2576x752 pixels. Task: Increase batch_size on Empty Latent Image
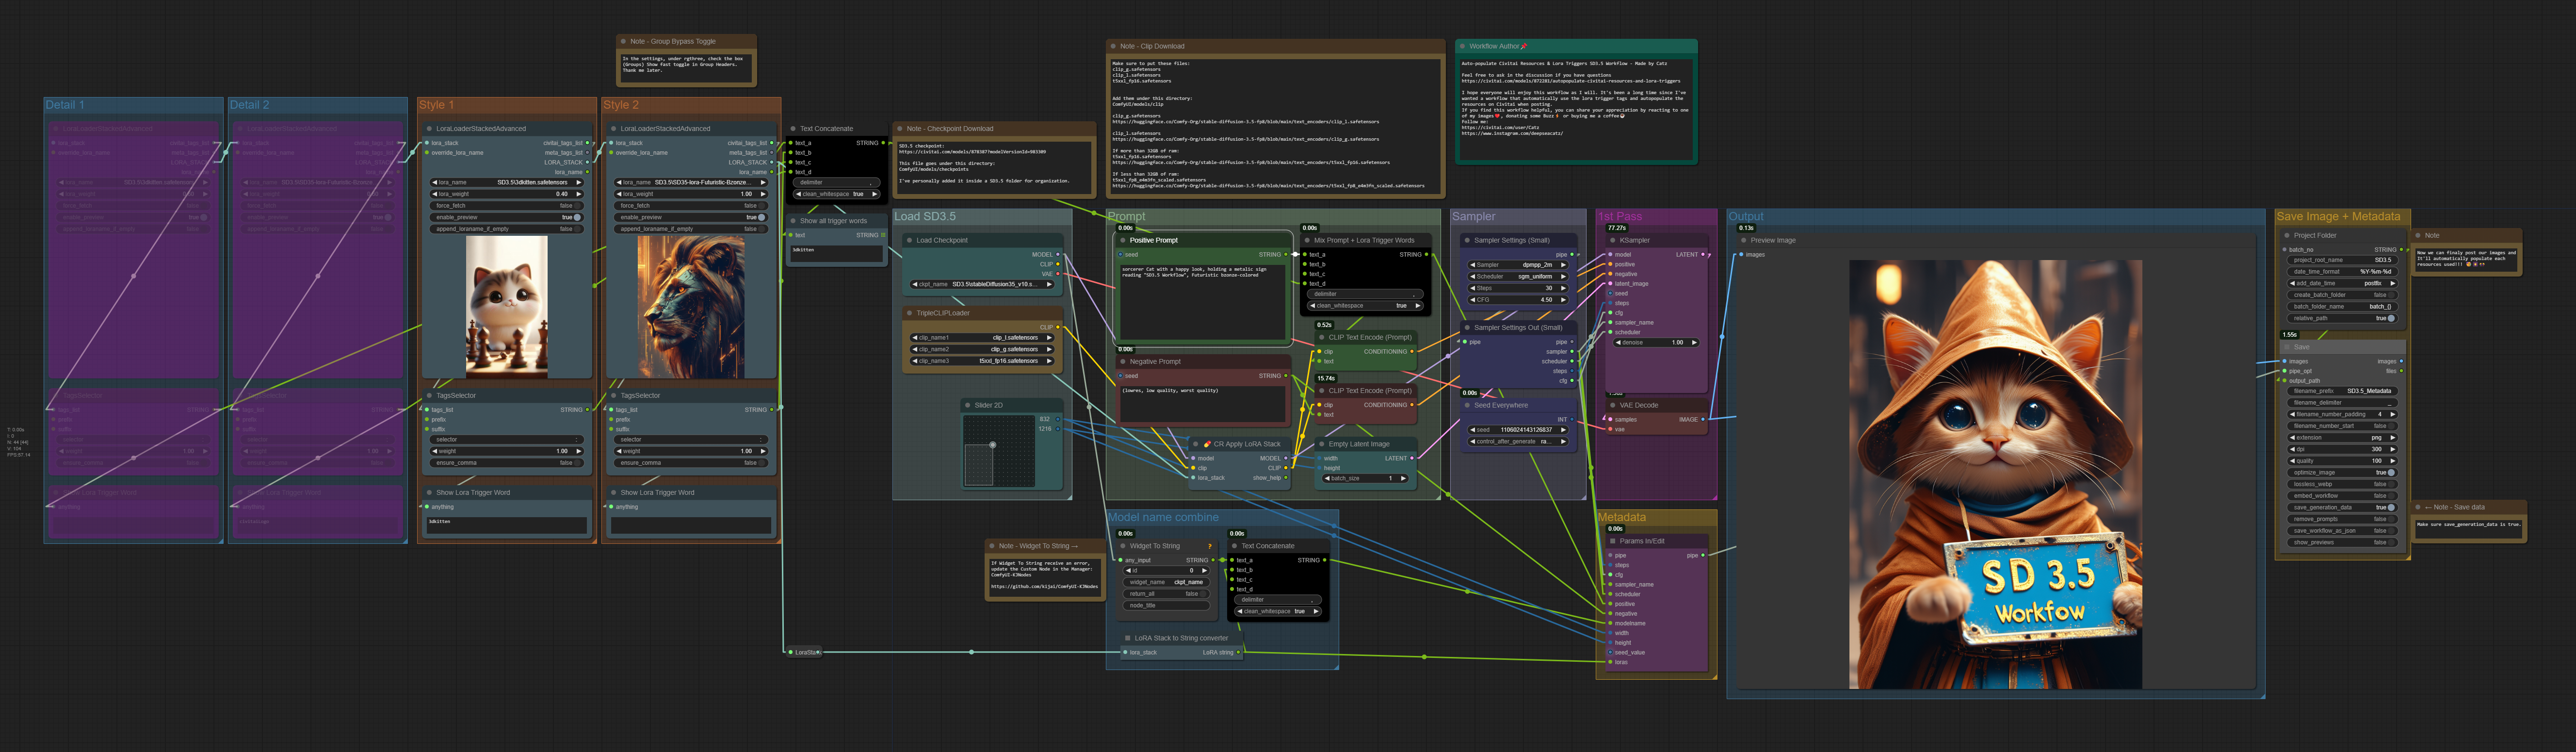point(1403,478)
